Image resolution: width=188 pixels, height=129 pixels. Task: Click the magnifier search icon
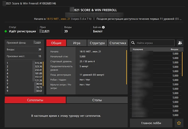[x=133, y=43]
